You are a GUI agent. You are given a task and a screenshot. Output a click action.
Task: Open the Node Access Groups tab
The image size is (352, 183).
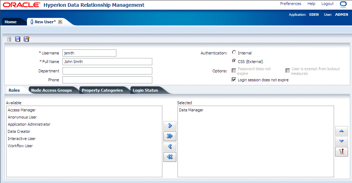click(x=51, y=90)
